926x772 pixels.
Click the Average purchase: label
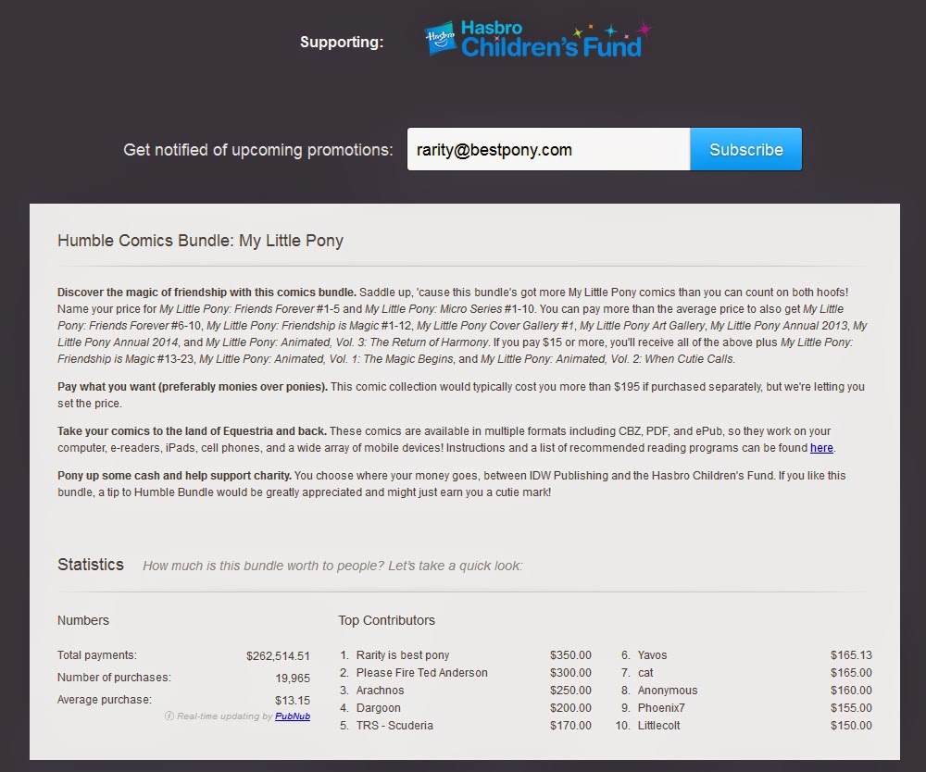pos(105,700)
